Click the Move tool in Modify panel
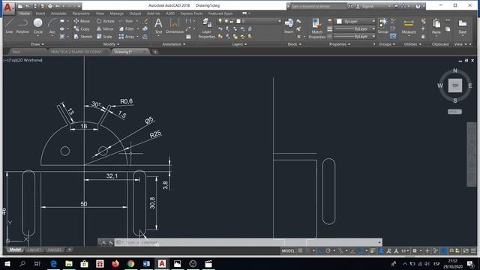This screenshot has width=480, height=270. (x=82, y=21)
